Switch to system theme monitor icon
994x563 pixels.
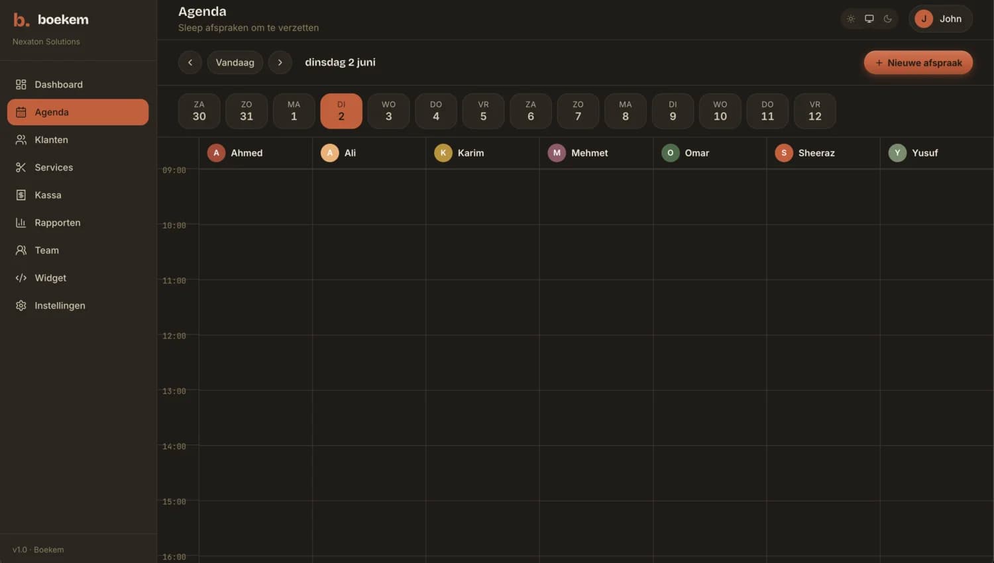pyautogui.click(x=869, y=19)
